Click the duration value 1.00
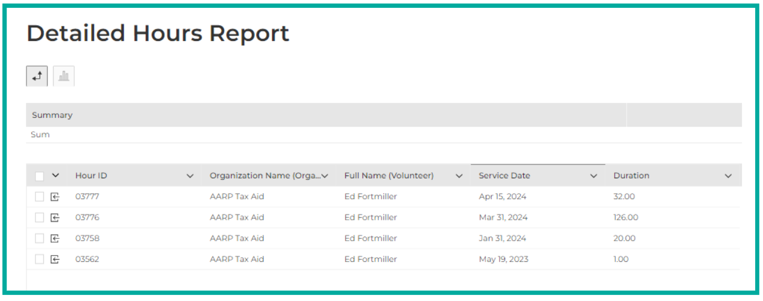The width and height of the screenshot is (763, 301). [x=621, y=259]
